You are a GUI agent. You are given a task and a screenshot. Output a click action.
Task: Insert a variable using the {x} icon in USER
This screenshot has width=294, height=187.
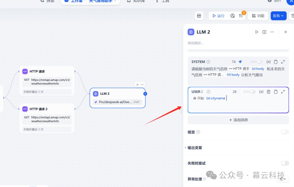click(x=262, y=91)
